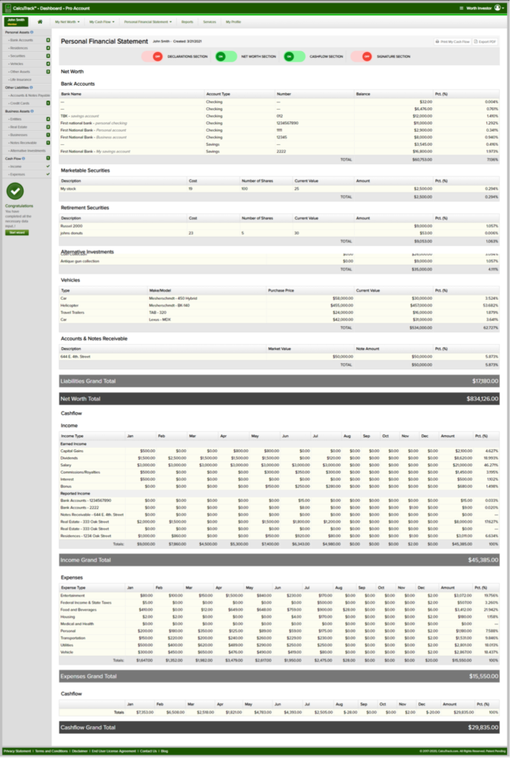Click the green checkmark beside Income
Viewport: 510px width, 758px height.
coord(48,167)
